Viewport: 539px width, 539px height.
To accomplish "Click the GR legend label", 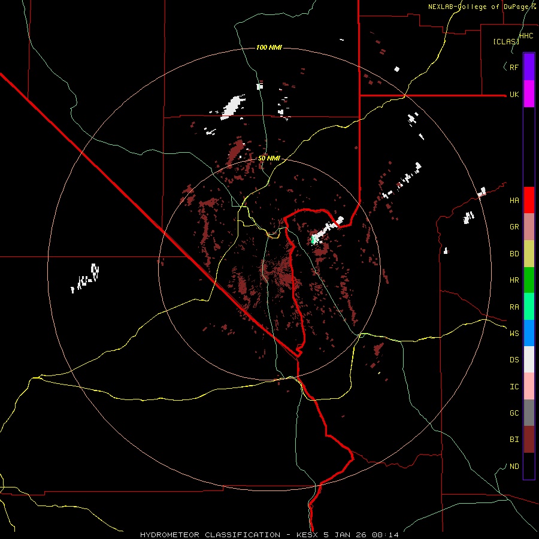I will coord(514,227).
